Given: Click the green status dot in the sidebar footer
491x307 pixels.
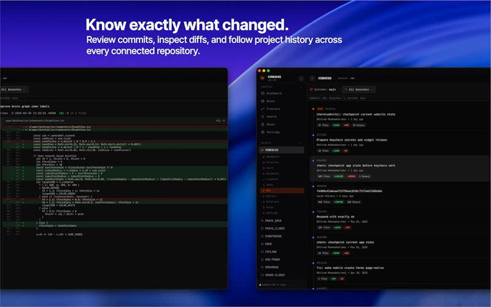Looking at the screenshot, I should pyautogui.click(x=260, y=285).
